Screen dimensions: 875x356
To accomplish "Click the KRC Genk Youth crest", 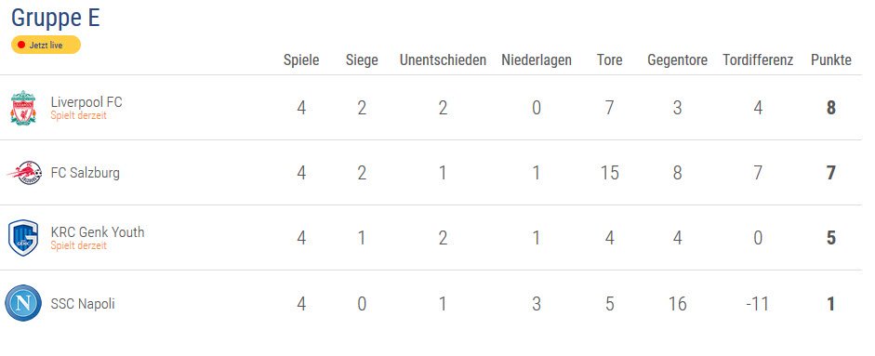I will [x=23, y=238].
